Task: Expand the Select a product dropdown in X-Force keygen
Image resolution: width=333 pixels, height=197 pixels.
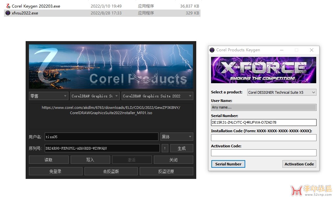Action: [x=282, y=92]
